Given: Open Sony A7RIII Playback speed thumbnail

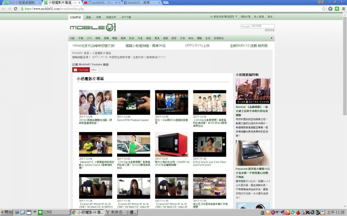Looking at the screenshot, I should click(x=133, y=102).
